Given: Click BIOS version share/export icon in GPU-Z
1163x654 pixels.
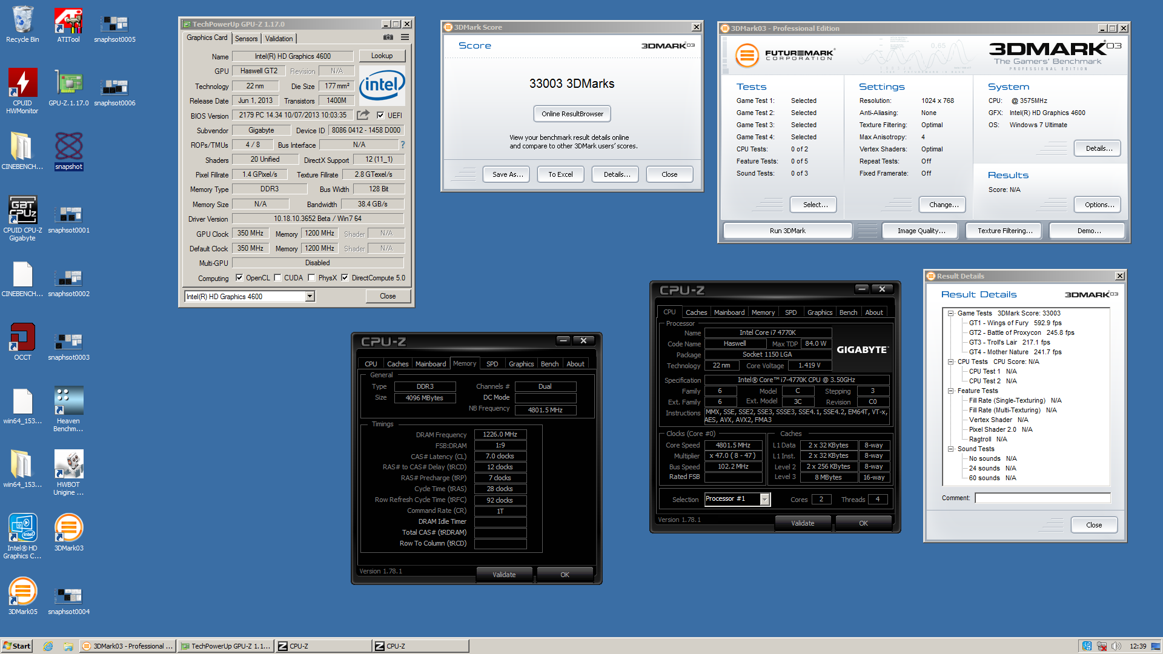Looking at the screenshot, I should click(x=363, y=115).
